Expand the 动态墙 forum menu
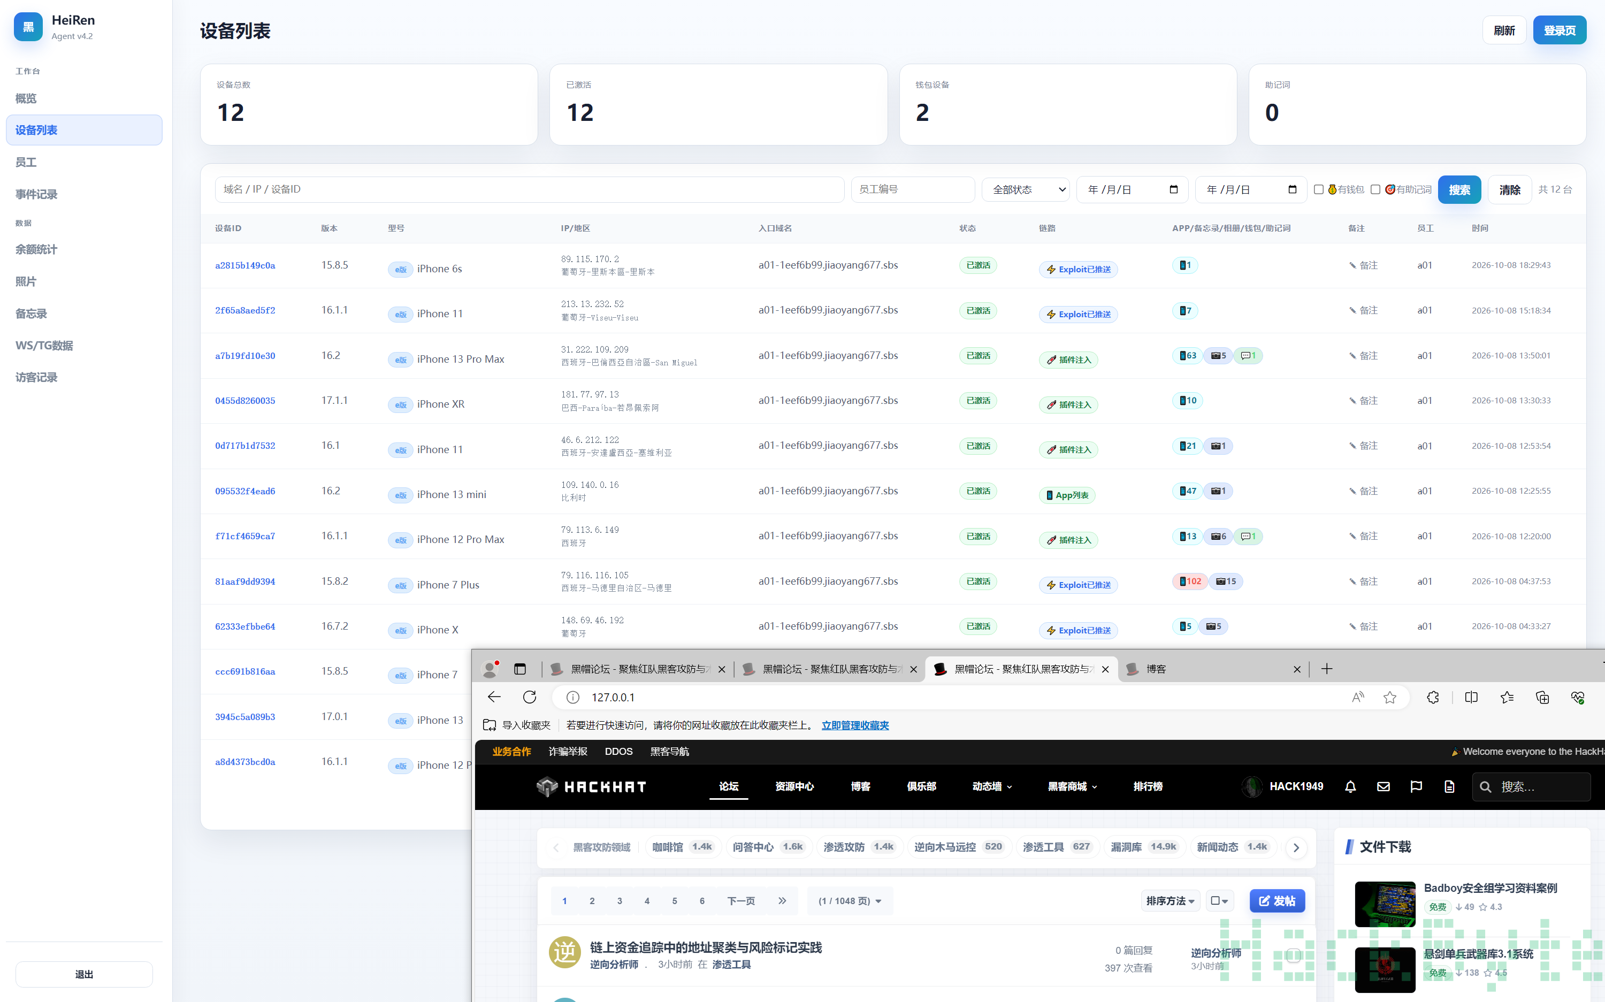 [992, 786]
